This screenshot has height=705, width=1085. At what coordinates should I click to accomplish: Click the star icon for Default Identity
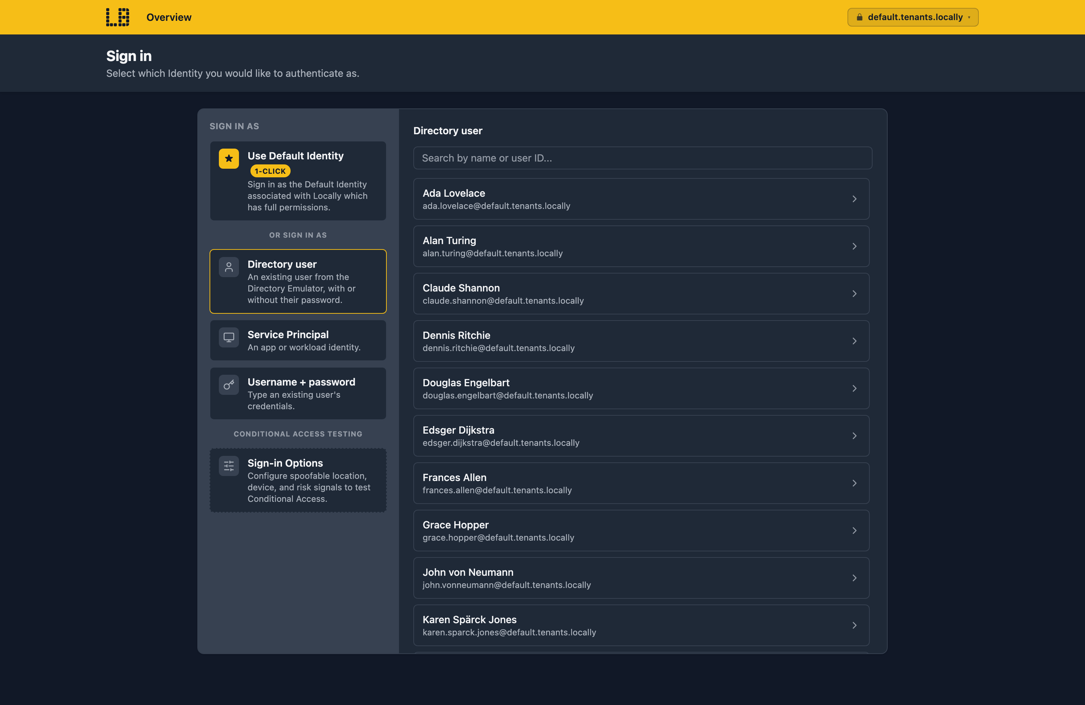click(229, 159)
